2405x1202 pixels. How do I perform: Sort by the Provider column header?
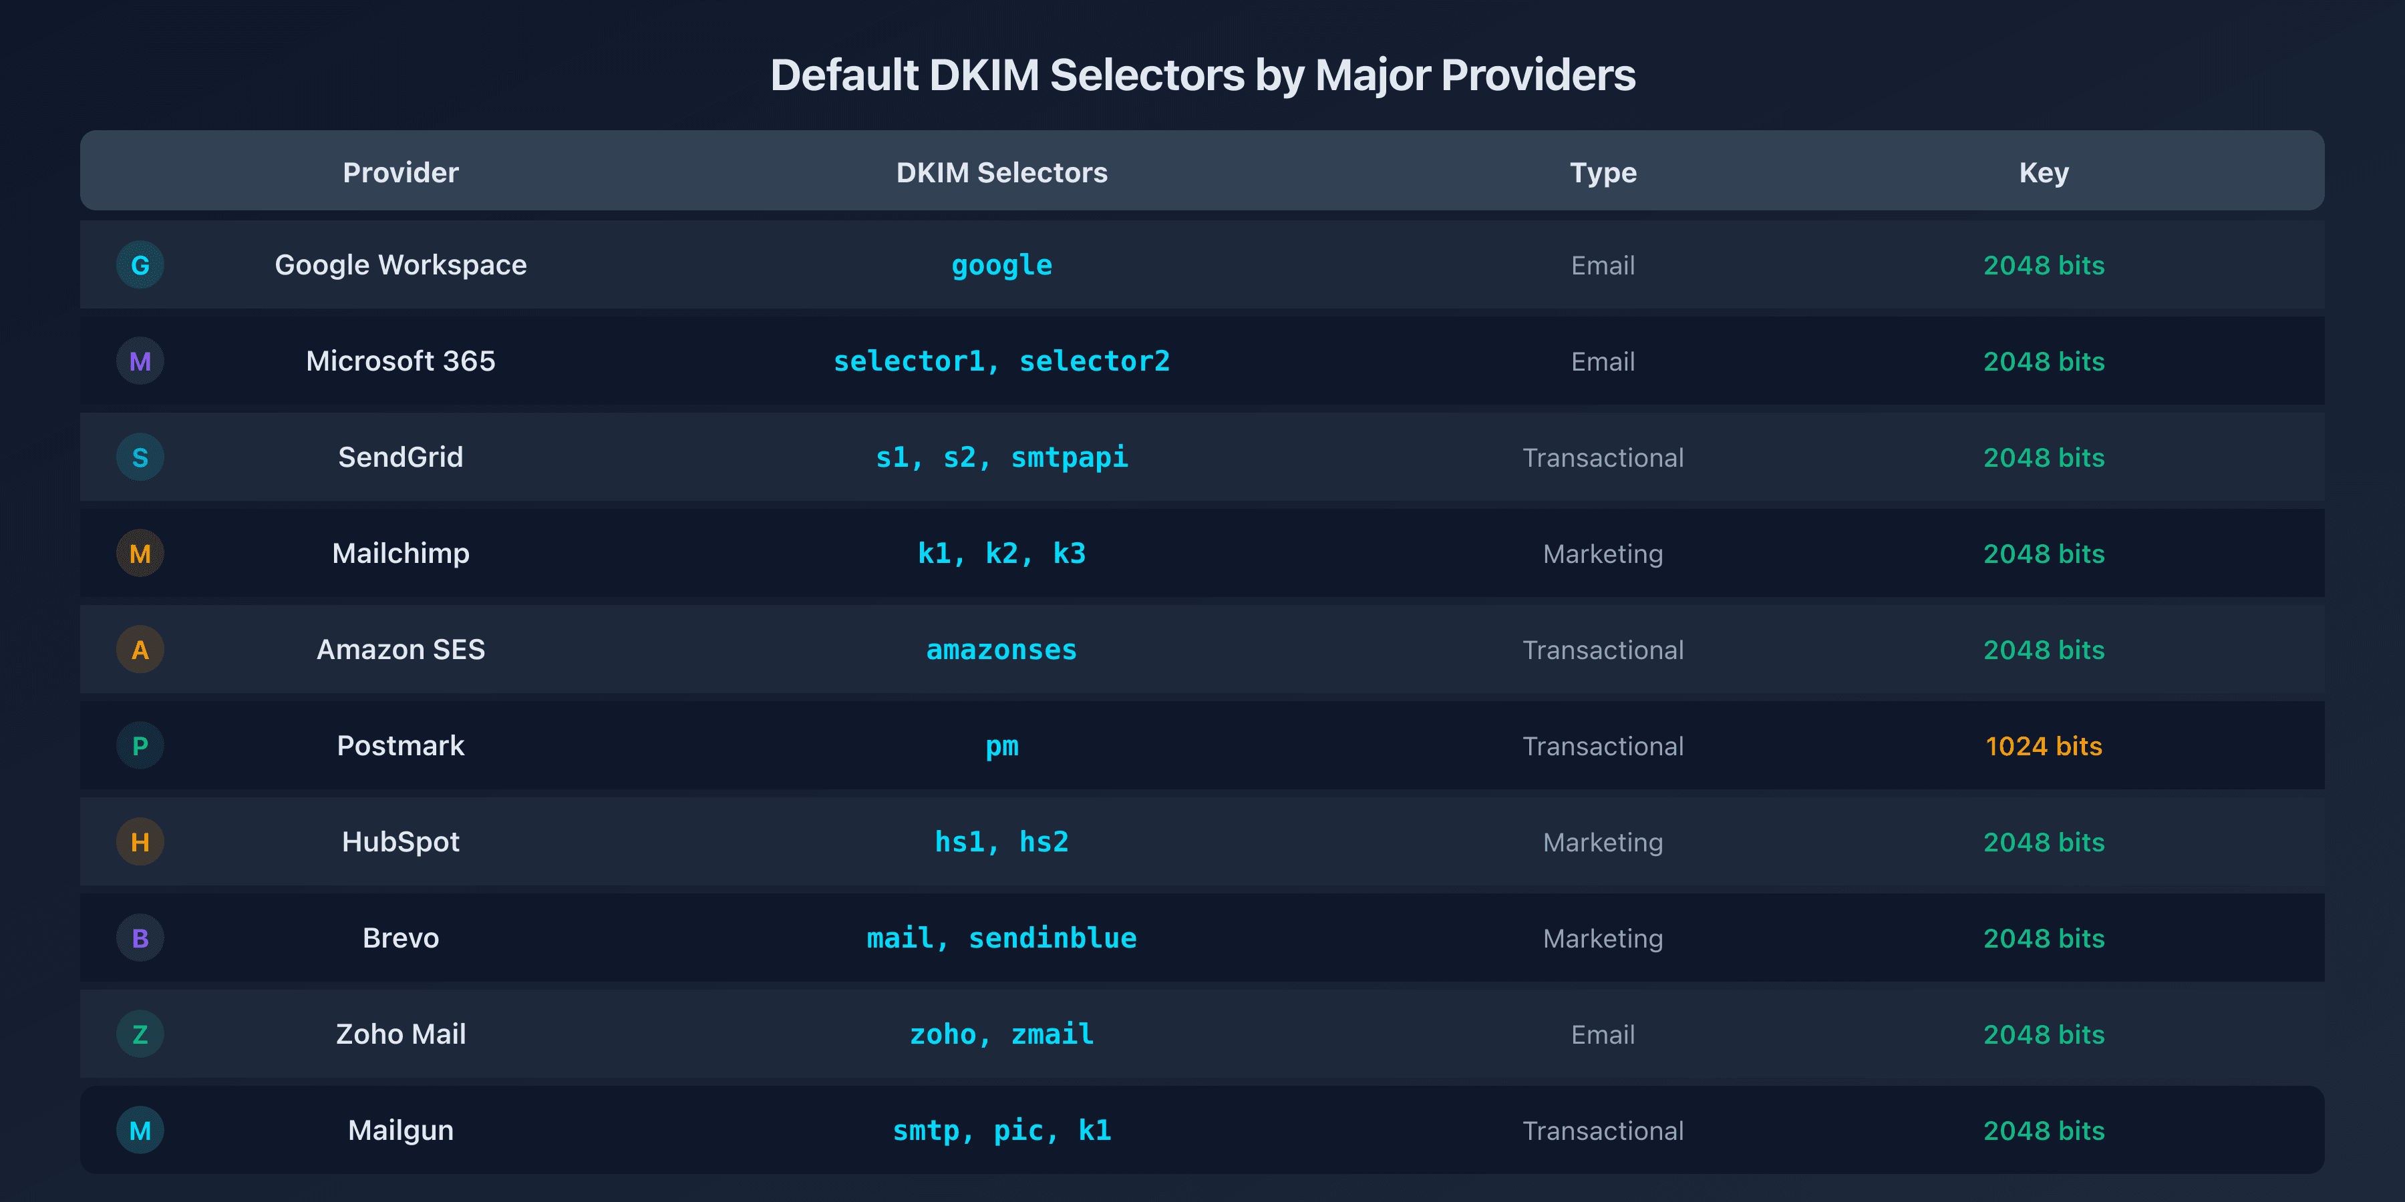(399, 172)
